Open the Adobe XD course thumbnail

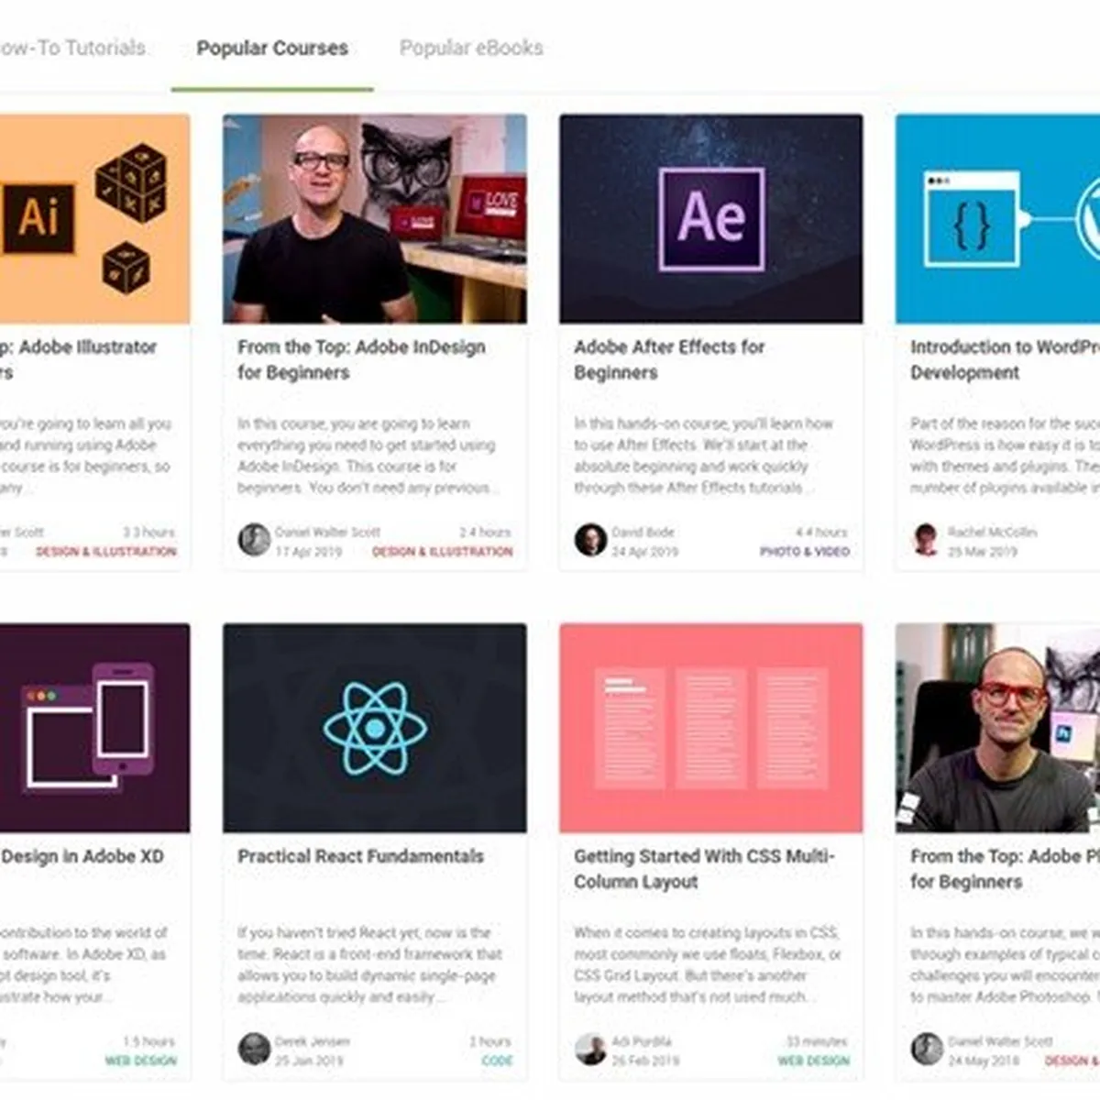(x=94, y=728)
